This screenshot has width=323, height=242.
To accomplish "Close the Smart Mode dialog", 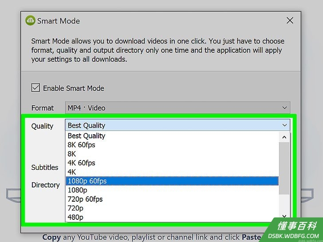I will click(x=290, y=20).
